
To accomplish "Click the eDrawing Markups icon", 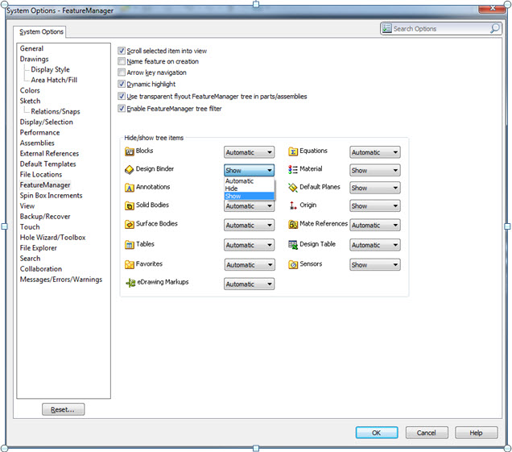I will 130,282.
